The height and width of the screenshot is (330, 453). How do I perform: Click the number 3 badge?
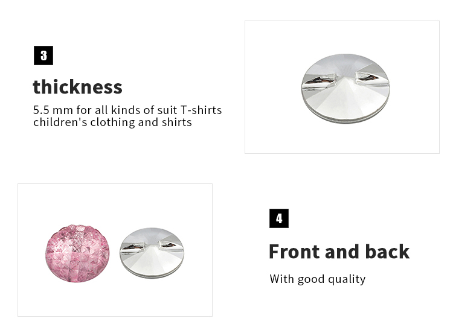[43, 56]
